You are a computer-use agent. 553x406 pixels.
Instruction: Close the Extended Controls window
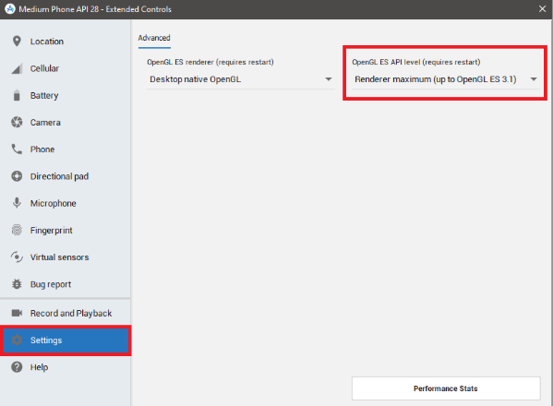[543, 9]
